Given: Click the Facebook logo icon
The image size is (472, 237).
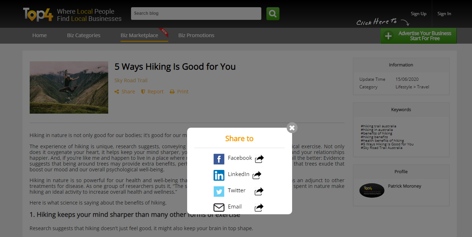Looking at the screenshot, I should 219,159.
